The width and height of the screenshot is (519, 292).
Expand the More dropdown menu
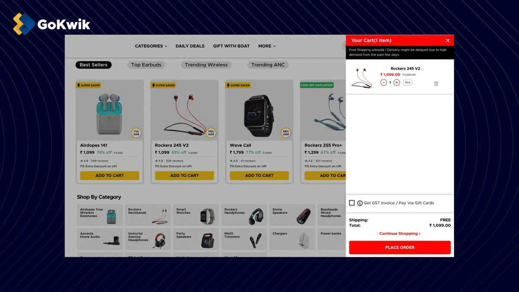267,46
